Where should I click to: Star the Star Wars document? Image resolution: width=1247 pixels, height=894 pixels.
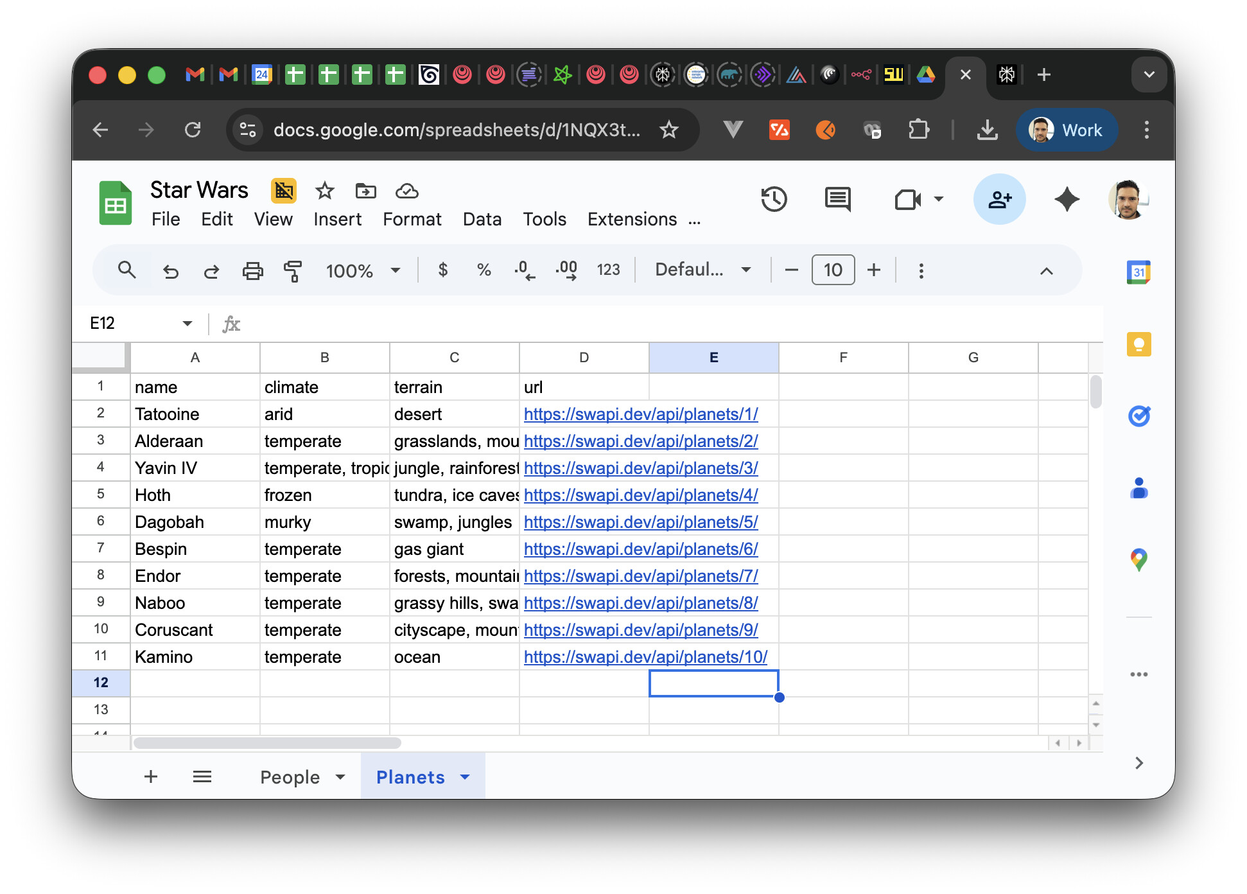[325, 191]
